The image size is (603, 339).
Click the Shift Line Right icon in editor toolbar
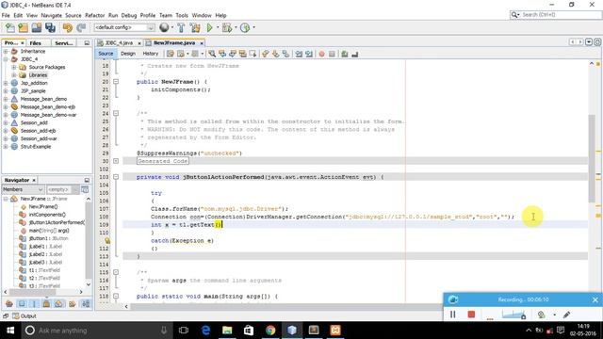point(309,54)
